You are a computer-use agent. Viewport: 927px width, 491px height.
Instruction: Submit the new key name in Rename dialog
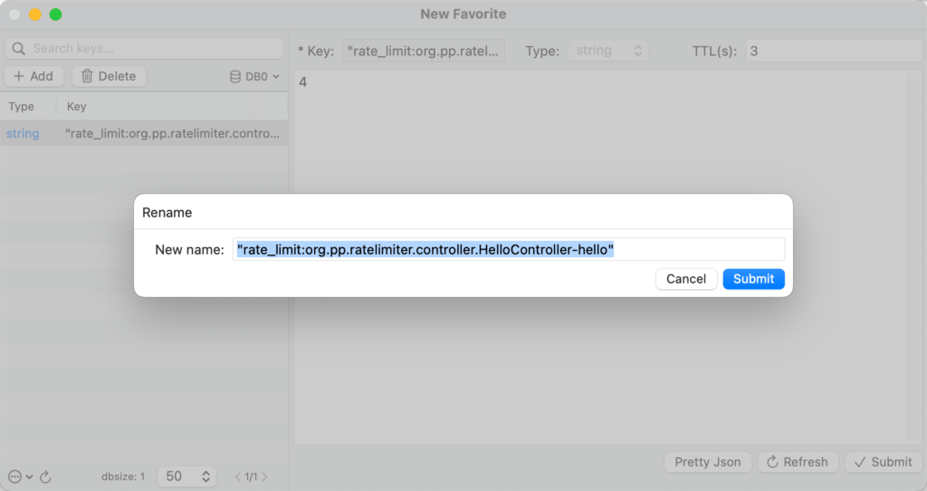click(753, 279)
